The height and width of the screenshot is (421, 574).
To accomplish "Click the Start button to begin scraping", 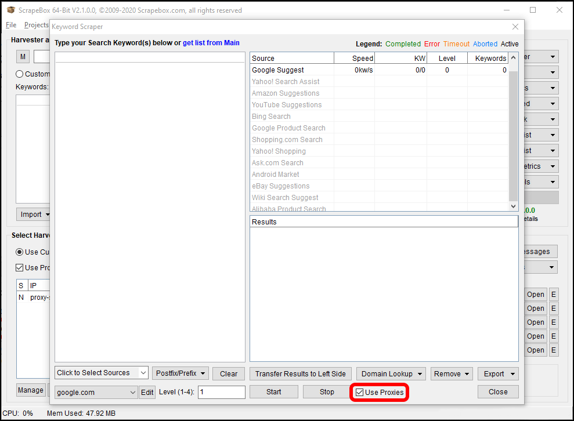I will pos(273,392).
